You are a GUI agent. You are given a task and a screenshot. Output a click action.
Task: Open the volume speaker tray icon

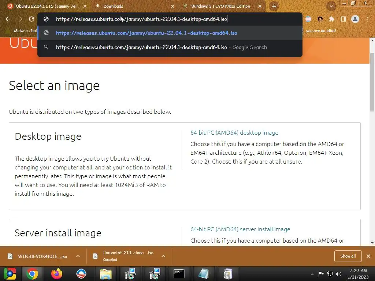coord(339,274)
